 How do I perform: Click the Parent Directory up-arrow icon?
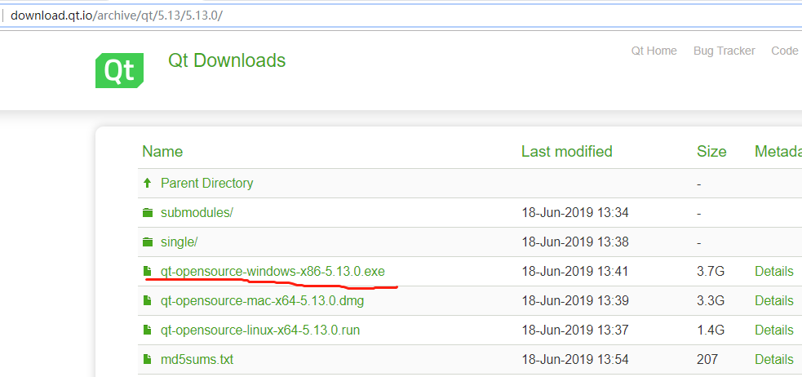tap(148, 183)
